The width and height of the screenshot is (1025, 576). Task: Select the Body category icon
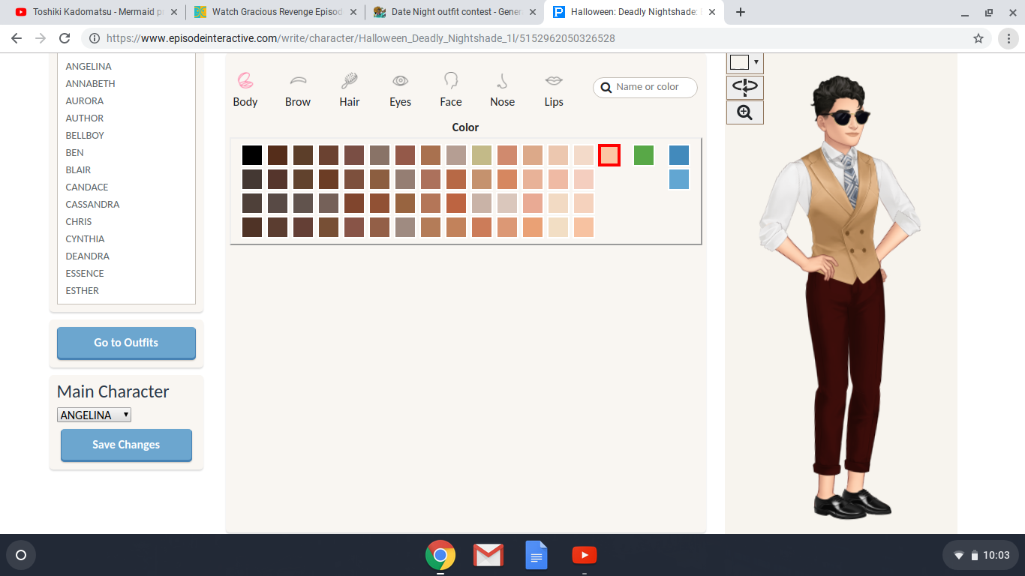coord(245,81)
